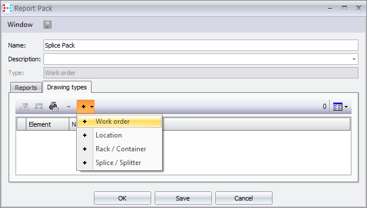367x208 pixels.
Task: Click the grid layout icon
Action: point(337,107)
